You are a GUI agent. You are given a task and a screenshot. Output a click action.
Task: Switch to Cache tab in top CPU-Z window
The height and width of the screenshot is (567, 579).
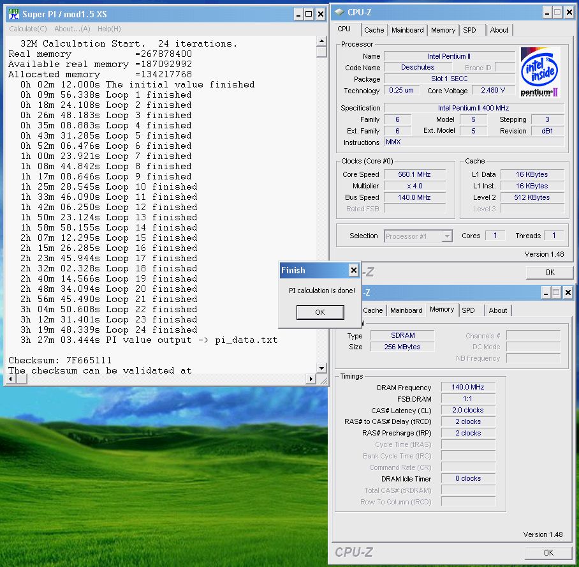coord(374,30)
